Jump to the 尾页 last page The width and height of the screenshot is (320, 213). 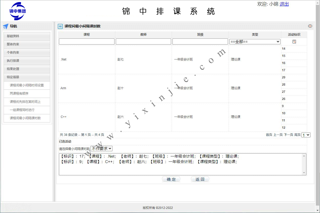pyautogui.click(x=297, y=135)
